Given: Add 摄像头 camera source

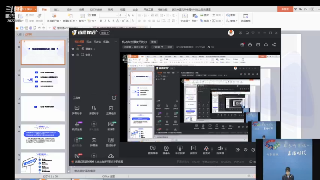Looking at the screenshot, I should 166,150.
